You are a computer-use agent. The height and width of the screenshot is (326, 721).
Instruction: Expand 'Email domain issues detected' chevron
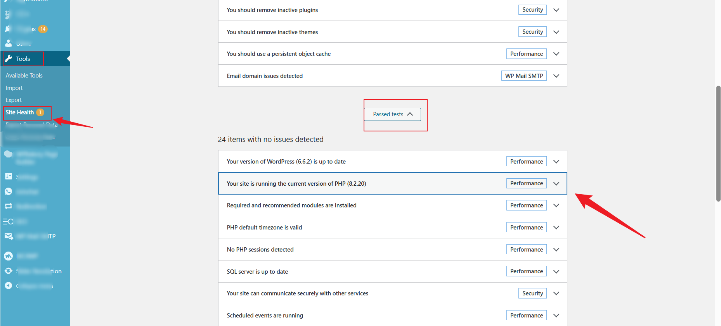556,76
